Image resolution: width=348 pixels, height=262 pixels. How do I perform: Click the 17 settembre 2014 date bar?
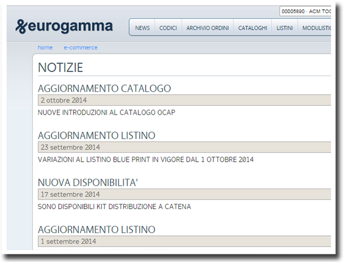[x=184, y=194]
